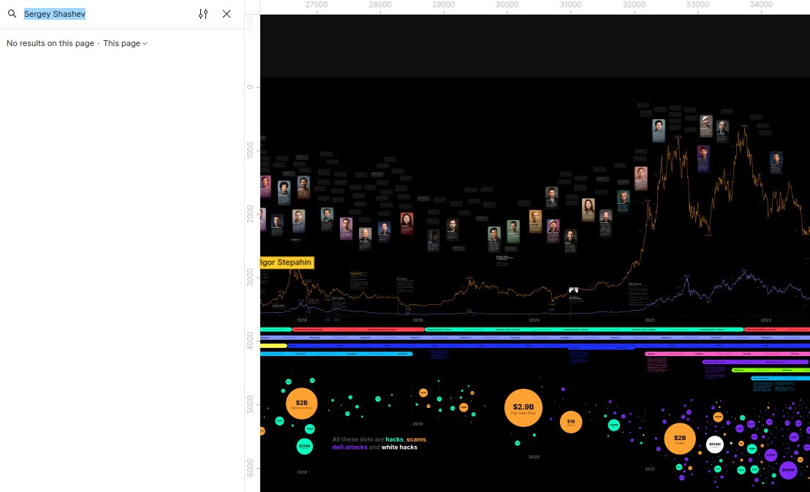The width and height of the screenshot is (810, 492).
Task: Click the purple $552M circle
Action: [x=787, y=471]
